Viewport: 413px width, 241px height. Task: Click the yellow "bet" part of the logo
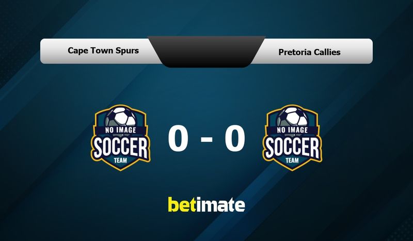click(x=182, y=204)
